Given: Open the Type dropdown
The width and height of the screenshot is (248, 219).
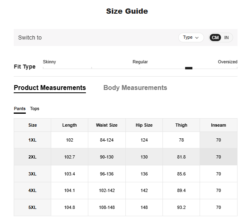Looking at the screenshot, I should [x=190, y=38].
